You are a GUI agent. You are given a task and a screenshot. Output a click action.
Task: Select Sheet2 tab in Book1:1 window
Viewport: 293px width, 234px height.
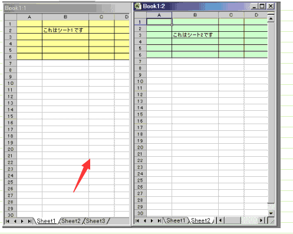(x=71, y=221)
